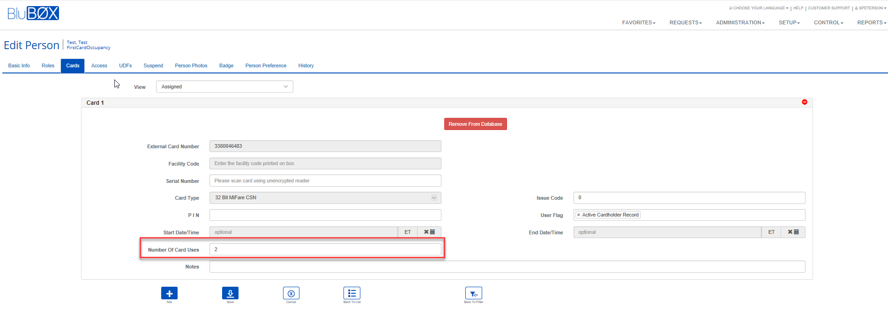888x326 pixels.
Task: Click the Back To Filter icon
Action: coord(473,293)
